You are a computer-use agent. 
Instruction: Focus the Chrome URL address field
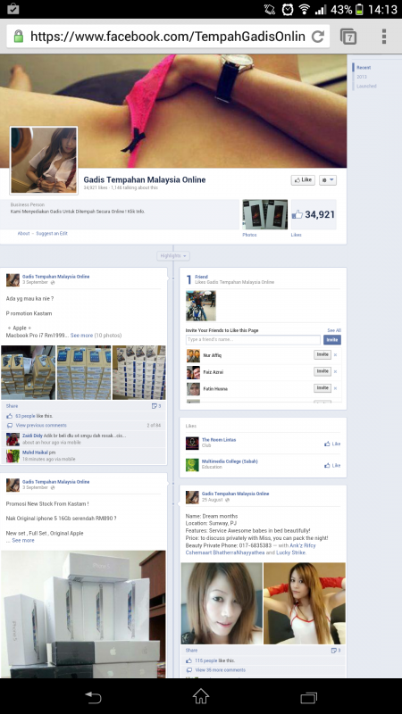click(x=168, y=37)
